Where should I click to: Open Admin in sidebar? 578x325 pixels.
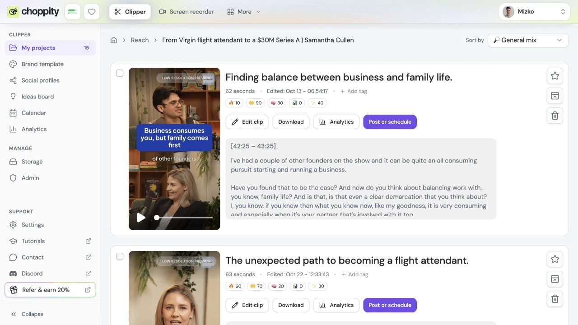[50, 178]
